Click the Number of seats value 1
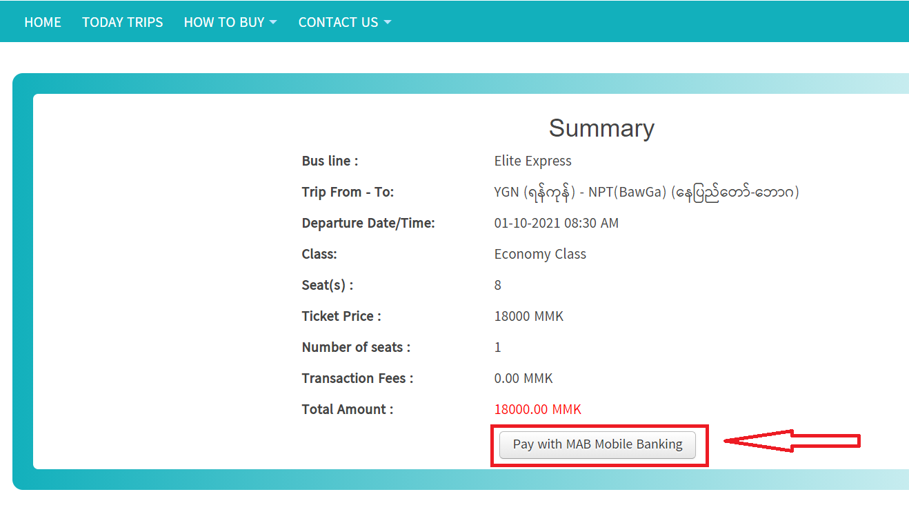Screen dimensions: 909x512 pos(497,347)
